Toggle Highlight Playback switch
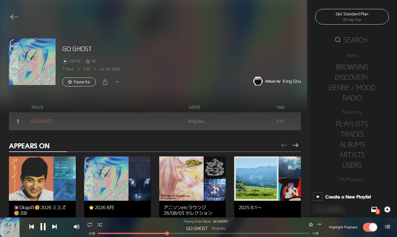The image size is (397, 237). point(370,227)
